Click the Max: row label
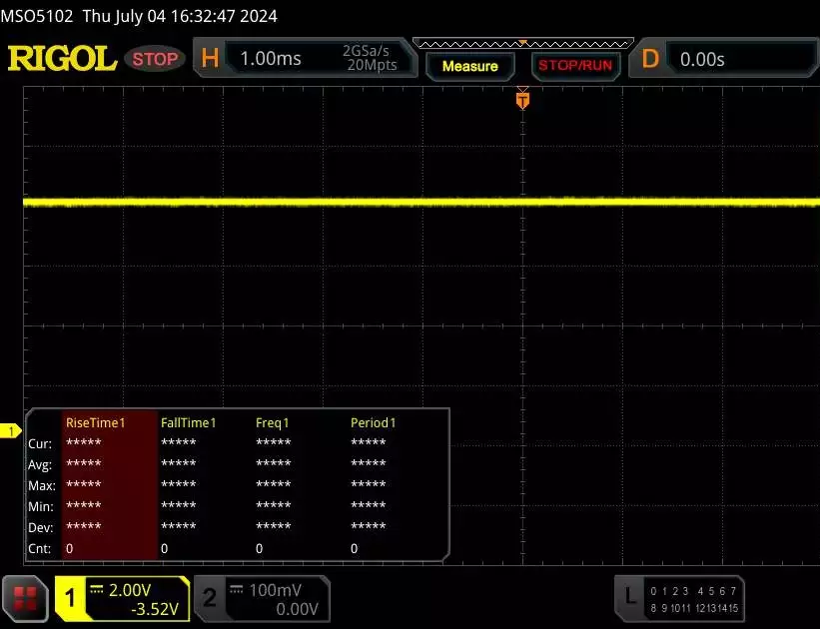Viewport: 820px width, 629px height. point(41,486)
